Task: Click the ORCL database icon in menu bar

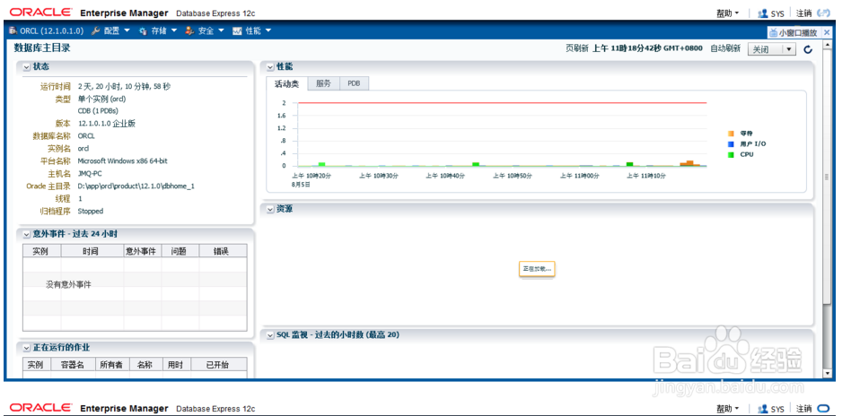Action: [x=13, y=30]
